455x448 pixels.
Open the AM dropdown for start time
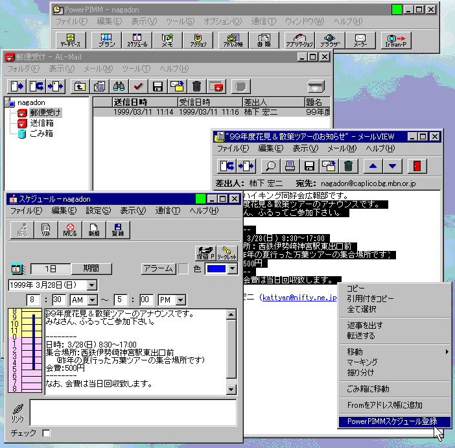(91, 300)
